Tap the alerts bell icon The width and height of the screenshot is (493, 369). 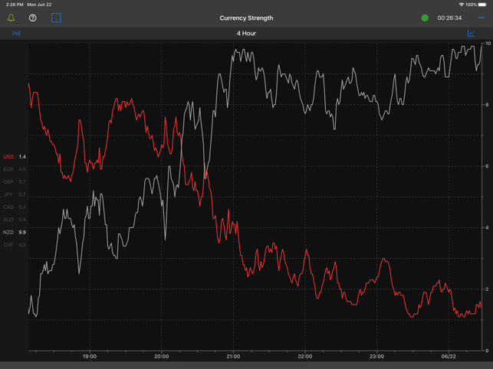coord(12,18)
